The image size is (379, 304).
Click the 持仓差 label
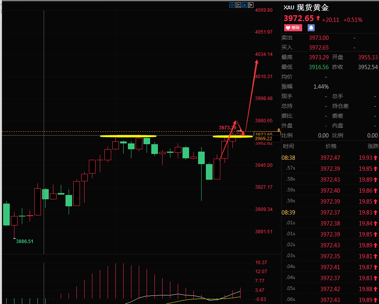point(340,106)
